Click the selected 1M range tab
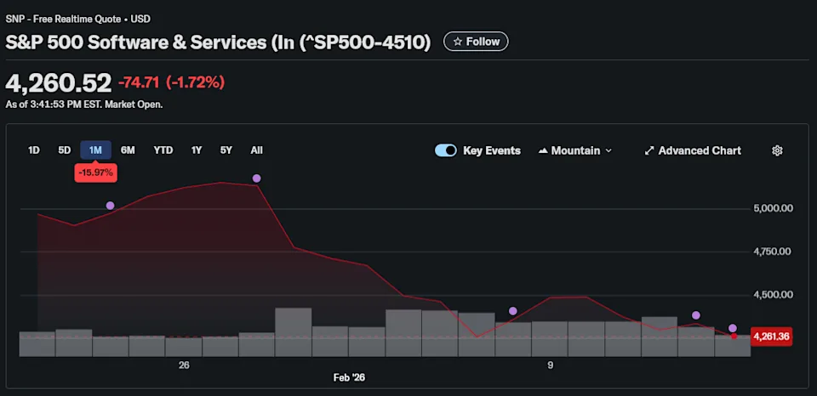This screenshot has height=396, width=817. pos(95,150)
